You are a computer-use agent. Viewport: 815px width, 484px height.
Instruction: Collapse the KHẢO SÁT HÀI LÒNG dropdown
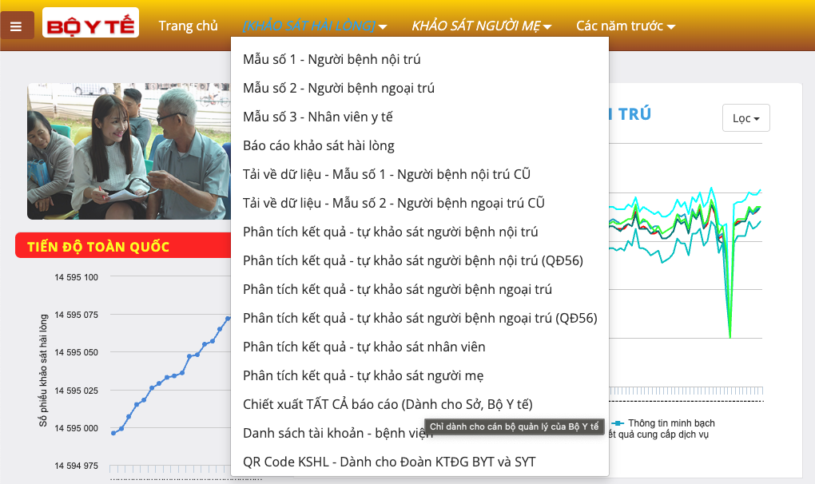[x=315, y=26]
